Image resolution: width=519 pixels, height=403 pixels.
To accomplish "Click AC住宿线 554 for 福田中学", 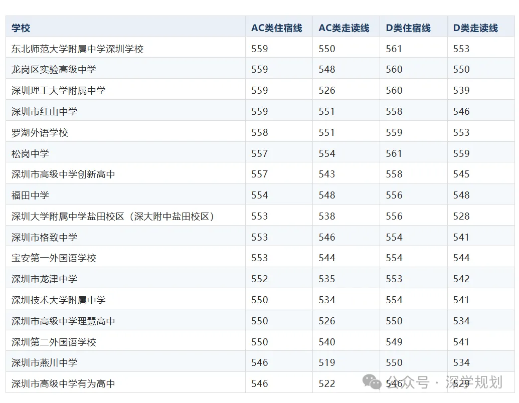I will point(260,195).
